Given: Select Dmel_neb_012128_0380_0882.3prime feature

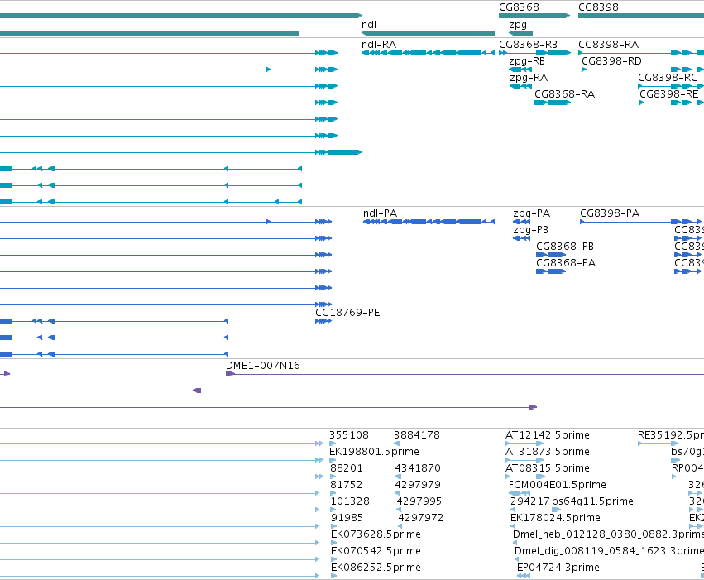Looking at the screenshot, I should (608, 534).
